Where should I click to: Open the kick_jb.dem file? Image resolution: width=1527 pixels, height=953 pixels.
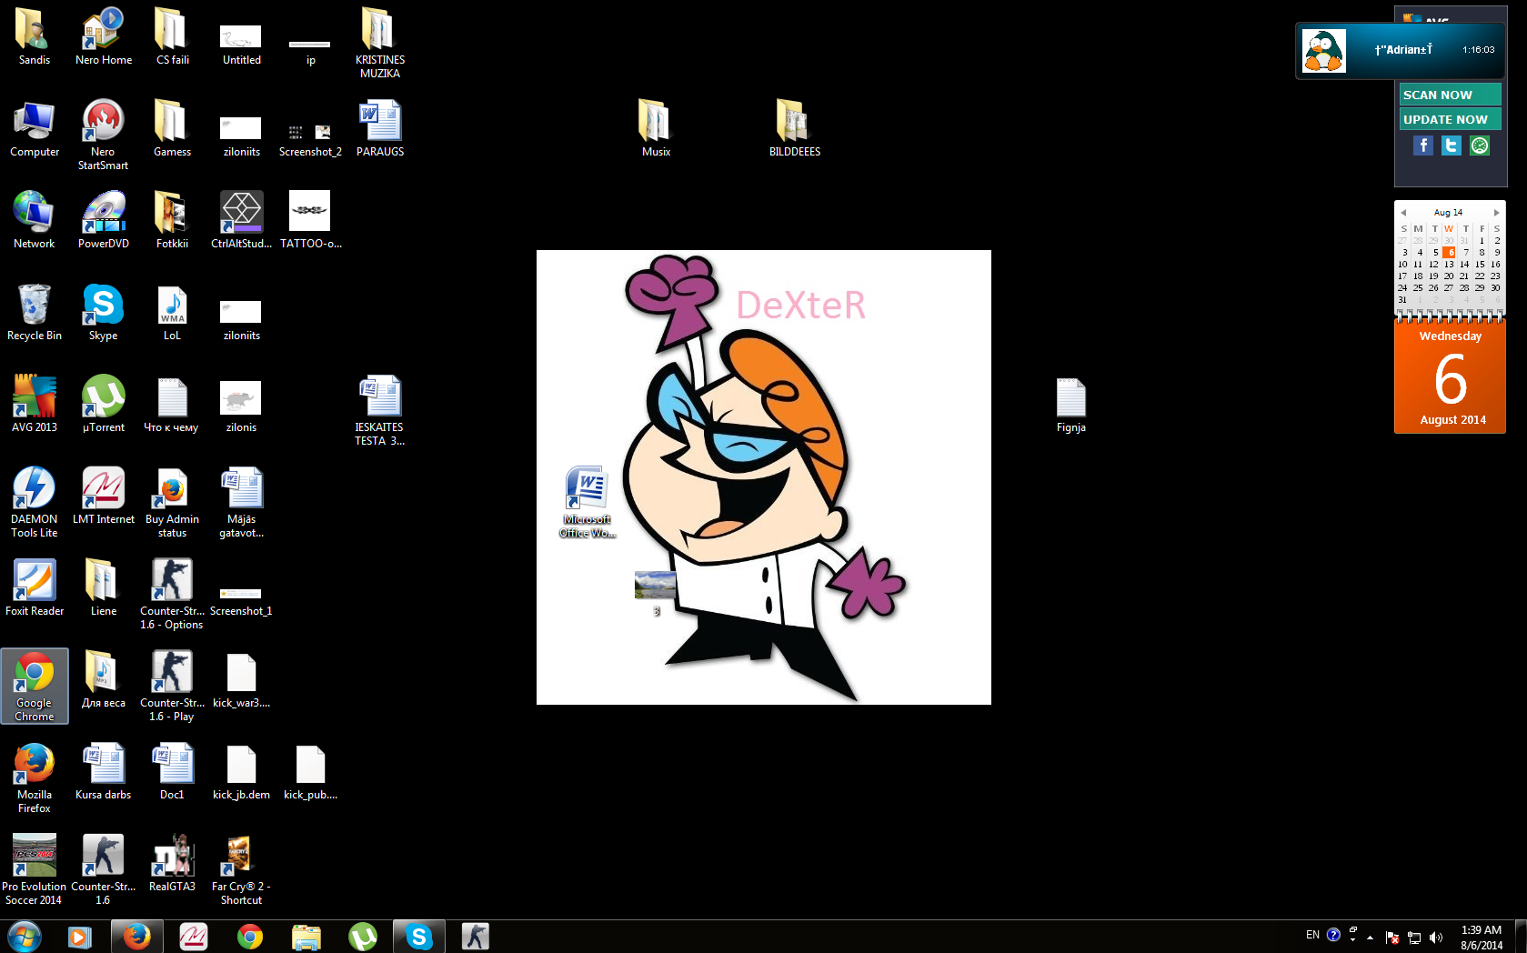pyautogui.click(x=241, y=771)
